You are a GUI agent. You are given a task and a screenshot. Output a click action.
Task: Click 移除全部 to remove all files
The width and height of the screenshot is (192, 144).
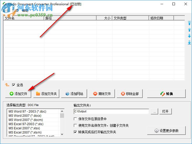coord(130,94)
